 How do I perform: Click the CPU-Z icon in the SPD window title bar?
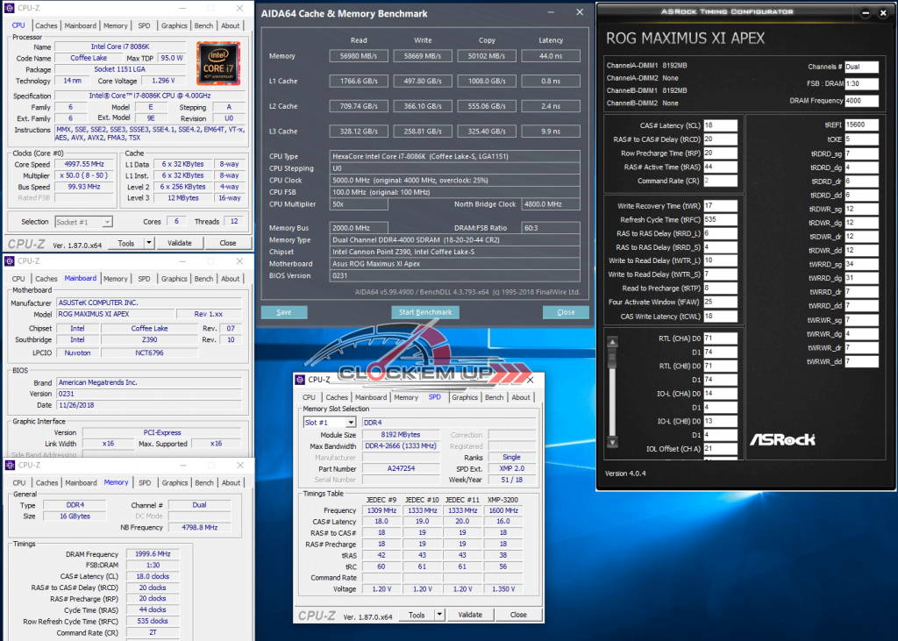point(300,379)
